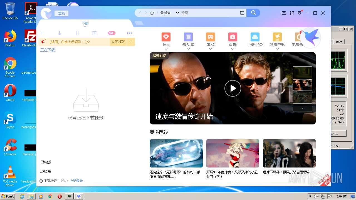The width and height of the screenshot is (356, 200).
Task: Click the 登录 login button
Action: [61, 13]
